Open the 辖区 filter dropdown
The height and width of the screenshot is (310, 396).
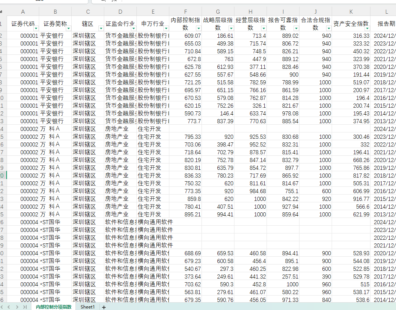[x=101, y=28]
